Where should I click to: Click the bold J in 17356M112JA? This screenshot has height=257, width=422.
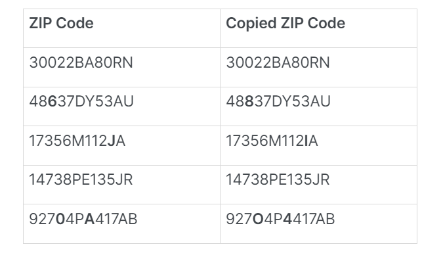click(112, 141)
